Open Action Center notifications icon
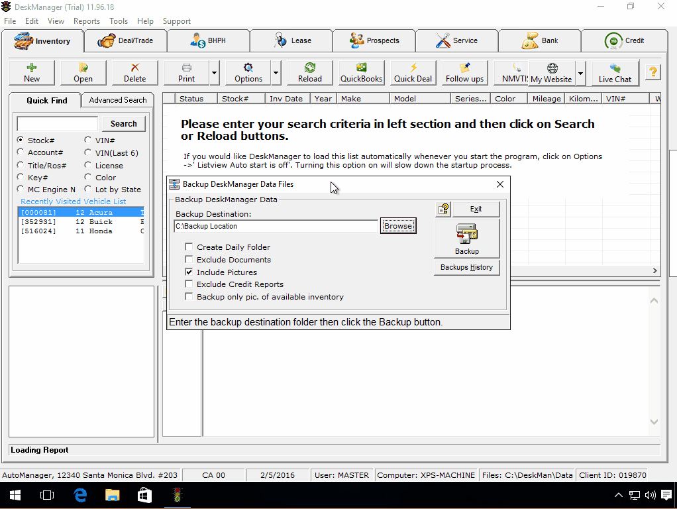The height and width of the screenshot is (509, 677). pyautogui.click(x=666, y=495)
